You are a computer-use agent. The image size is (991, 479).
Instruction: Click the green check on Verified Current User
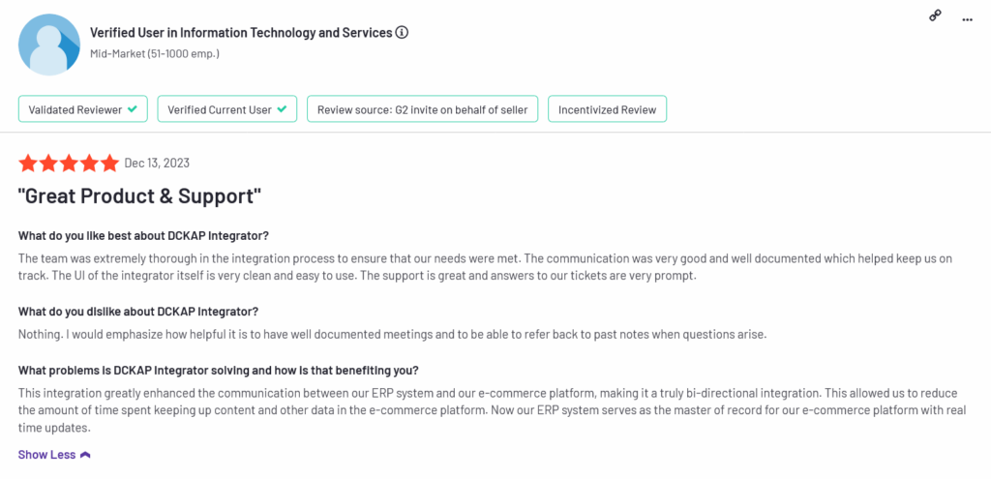282,109
